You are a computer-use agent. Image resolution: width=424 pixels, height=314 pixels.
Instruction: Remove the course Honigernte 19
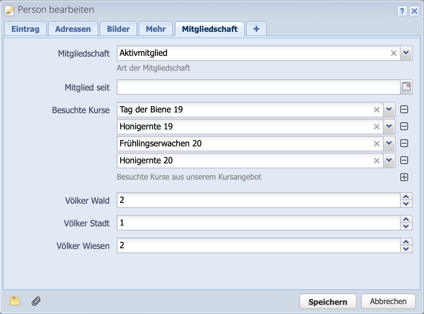point(404,126)
